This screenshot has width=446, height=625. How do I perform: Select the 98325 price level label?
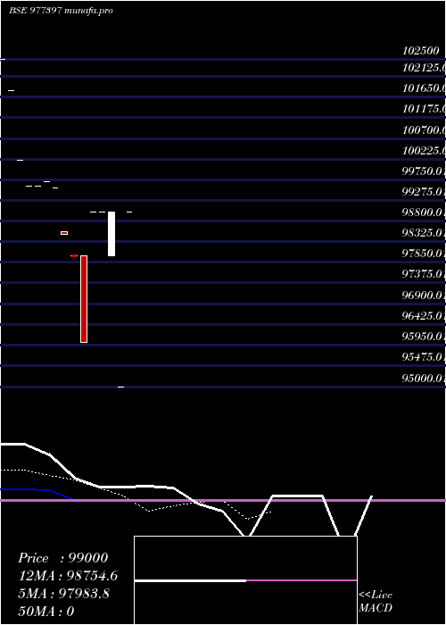pos(424,232)
